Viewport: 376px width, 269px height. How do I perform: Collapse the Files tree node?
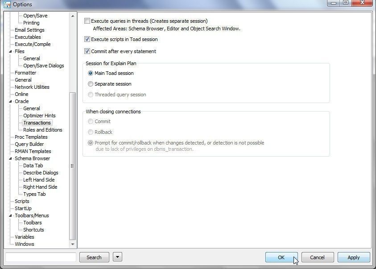[10, 51]
